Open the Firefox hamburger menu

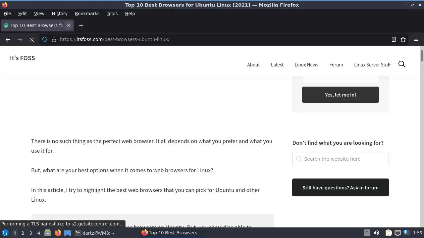click(x=416, y=39)
